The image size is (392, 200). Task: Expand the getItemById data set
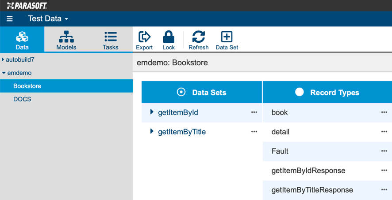click(151, 112)
